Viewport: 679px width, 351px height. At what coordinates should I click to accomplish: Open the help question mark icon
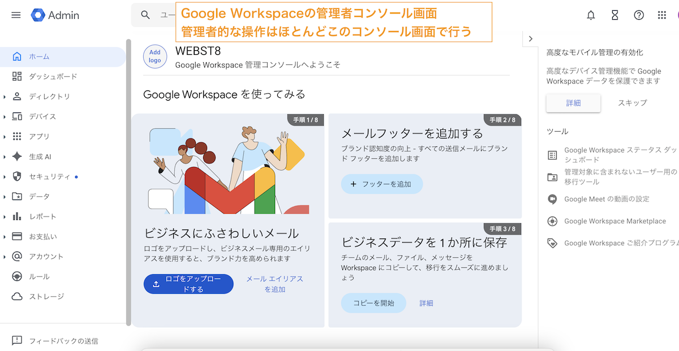[639, 15]
